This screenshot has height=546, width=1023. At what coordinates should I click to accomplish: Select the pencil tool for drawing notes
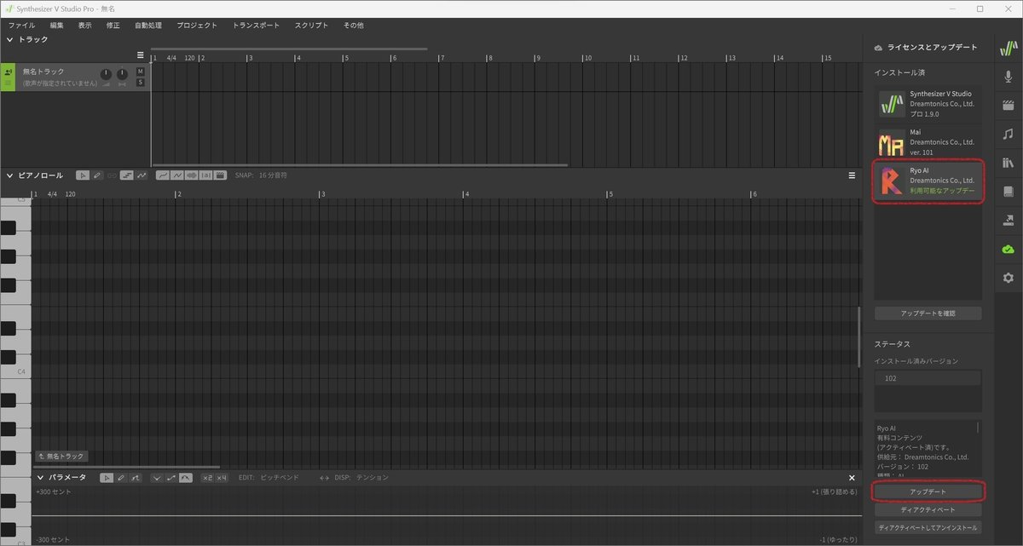tap(98, 175)
